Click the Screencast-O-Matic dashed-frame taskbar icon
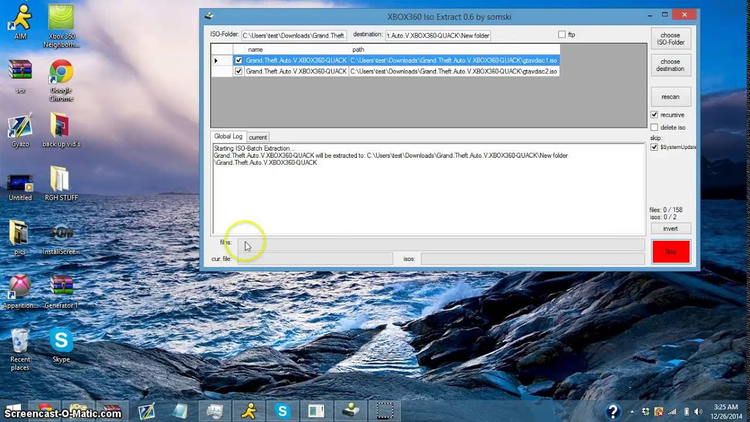Image resolution: width=750 pixels, height=422 pixels. (x=385, y=411)
